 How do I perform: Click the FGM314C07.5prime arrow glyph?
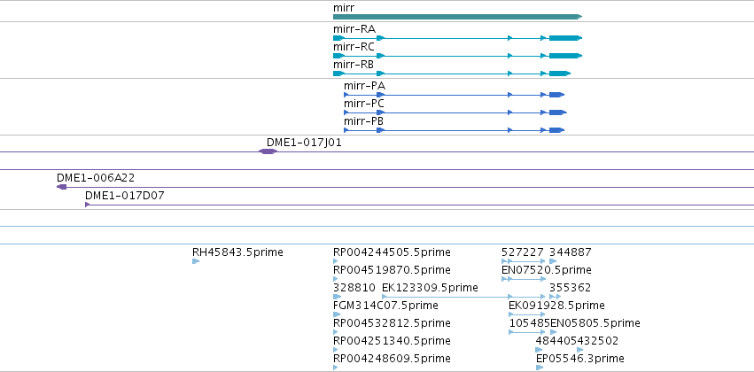[x=337, y=314]
